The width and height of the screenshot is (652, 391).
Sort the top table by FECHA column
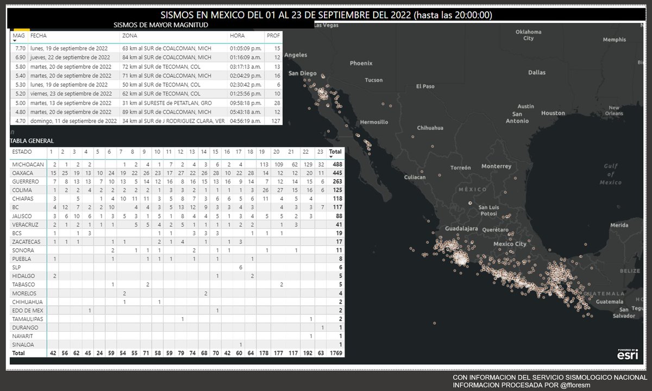tap(38, 35)
